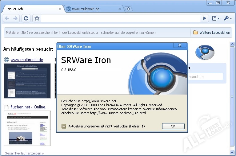Open the page menu dropdown
Image resolution: width=236 pixels, height=156 pixels.
[216, 18]
